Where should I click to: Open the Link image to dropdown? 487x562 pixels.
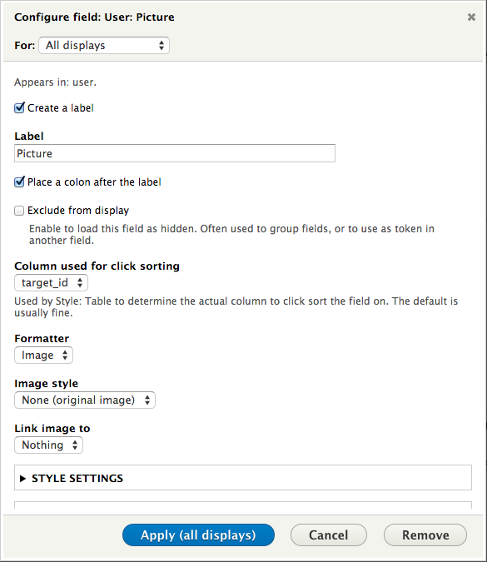(x=48, y=445)
